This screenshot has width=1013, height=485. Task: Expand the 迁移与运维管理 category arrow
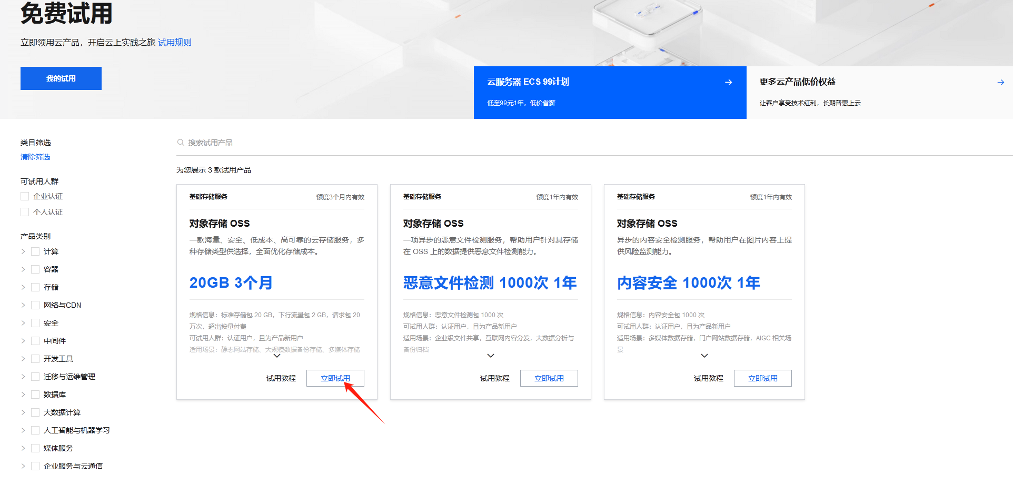point(23,377)
